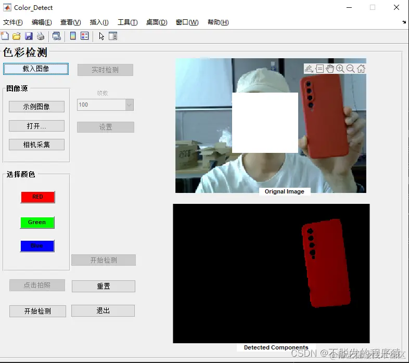Open the 工具(T) menu
The image size is (409, 363).
127,22
